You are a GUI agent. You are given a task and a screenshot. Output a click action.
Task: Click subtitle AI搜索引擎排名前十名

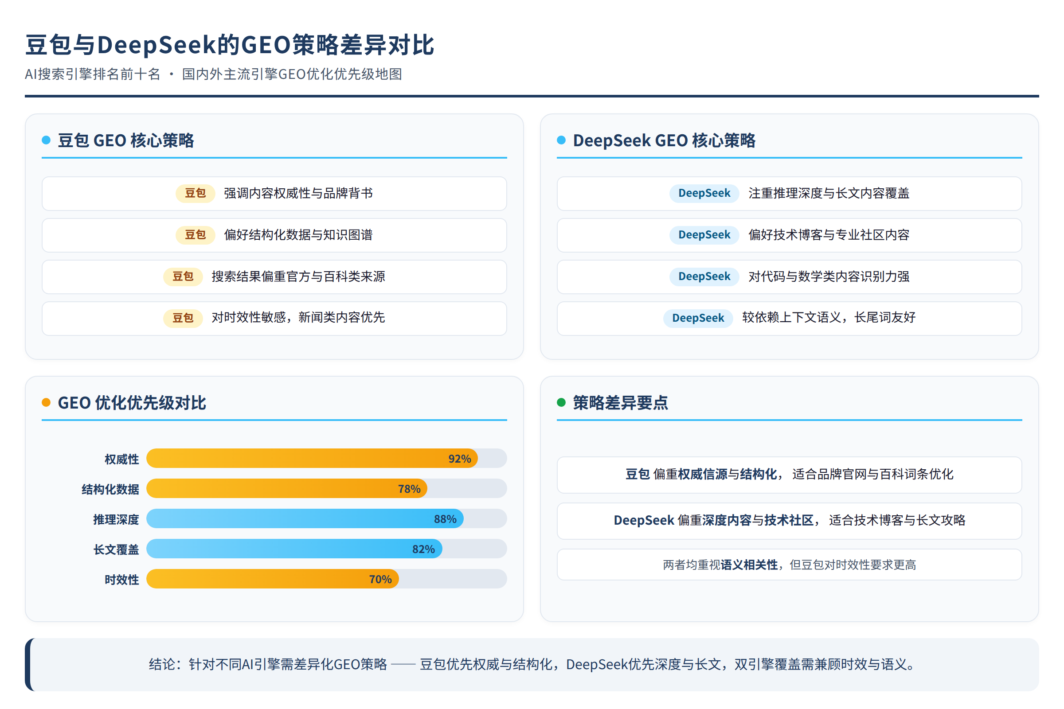(93, 74)
